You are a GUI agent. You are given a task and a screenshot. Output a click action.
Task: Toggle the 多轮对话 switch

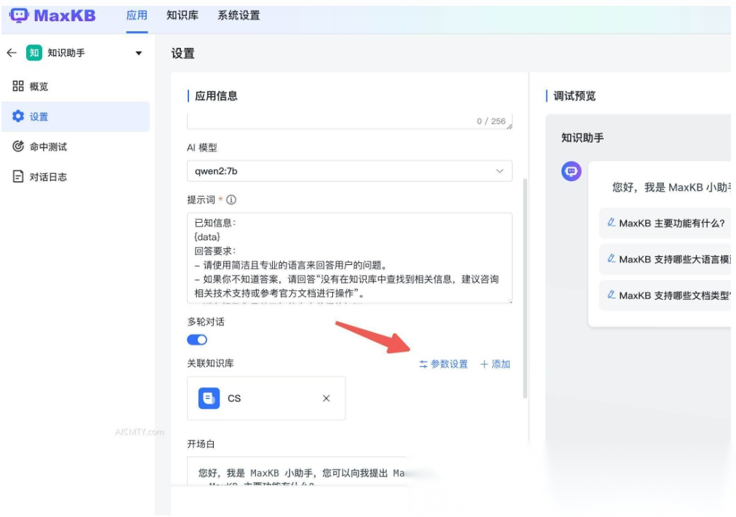(x=197, y=339)
